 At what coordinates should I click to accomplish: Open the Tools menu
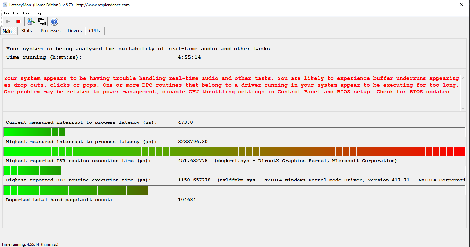(x=27, y=13)
